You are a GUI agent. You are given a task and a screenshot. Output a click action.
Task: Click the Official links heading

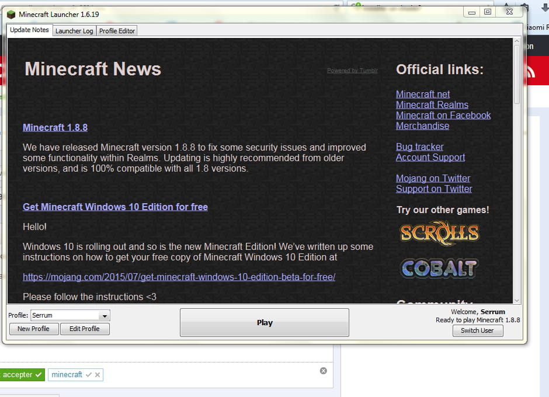pos(440,69)
